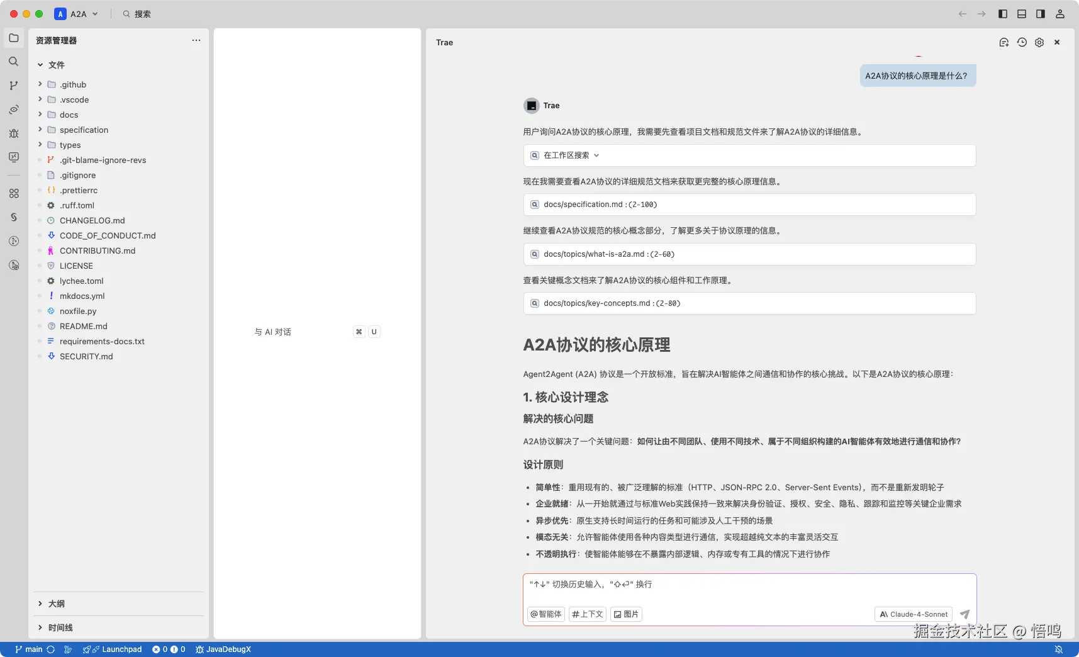The width and height of the screenshot is (1079, 657).
Task: Collapse the 文件 section
Action: (40, 65)
